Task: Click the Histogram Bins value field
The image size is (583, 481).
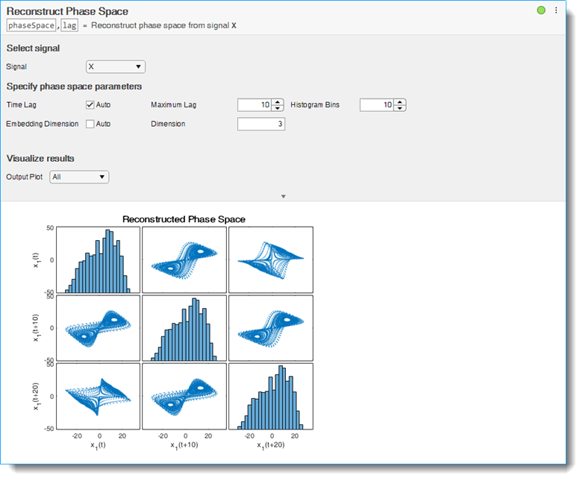Action: tap(376, 105)
